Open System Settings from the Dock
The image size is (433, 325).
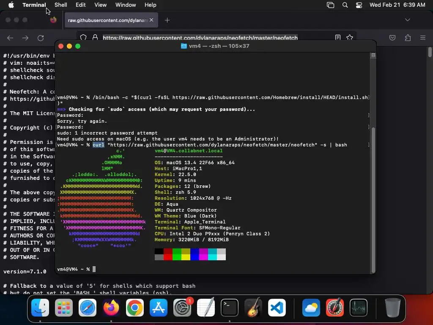(182, 307)
